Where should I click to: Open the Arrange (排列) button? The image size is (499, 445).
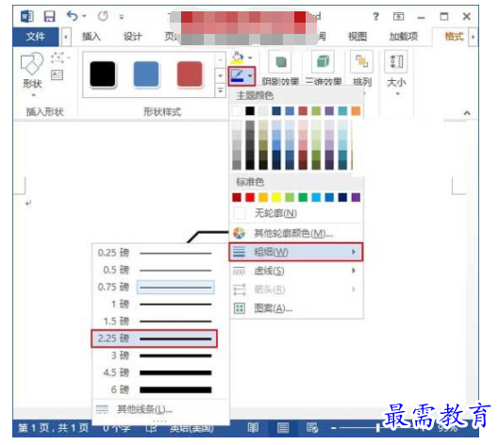(x=362, y=68)
